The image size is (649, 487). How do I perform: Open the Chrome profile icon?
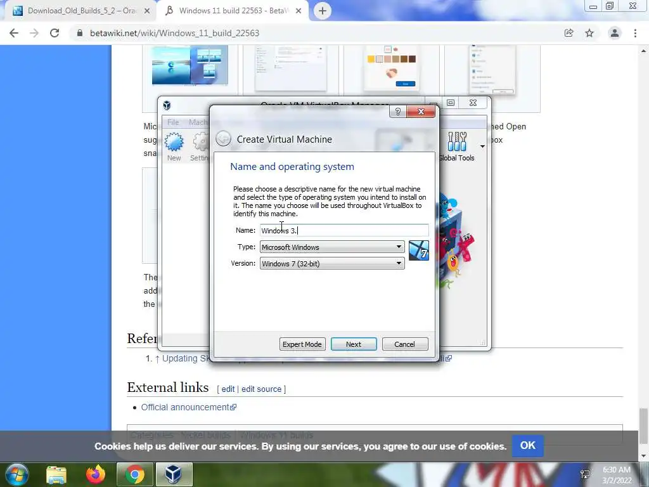coord(615,33)
